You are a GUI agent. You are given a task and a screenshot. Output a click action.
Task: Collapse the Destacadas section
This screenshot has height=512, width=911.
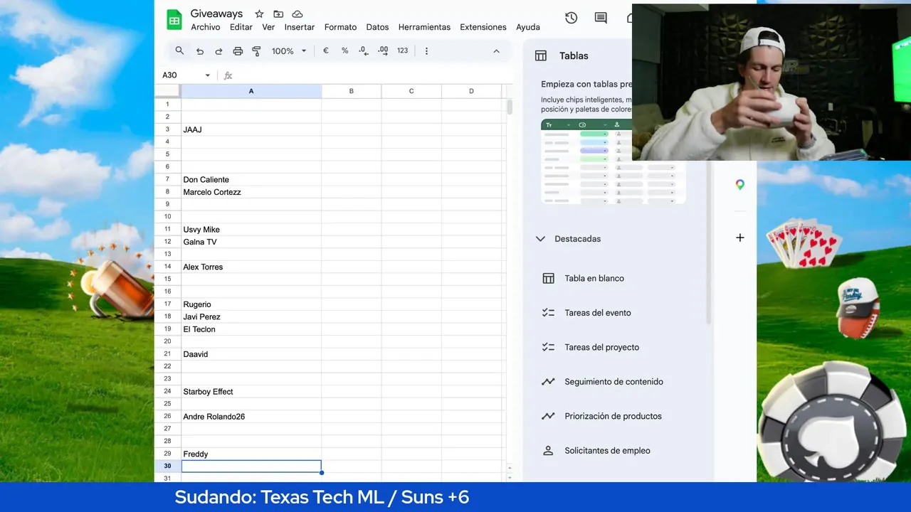(x=540, y=239)
